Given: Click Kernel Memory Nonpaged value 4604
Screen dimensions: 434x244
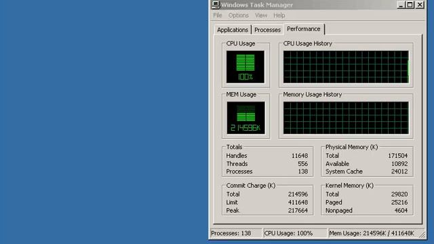Looking at the screenshot, I should pos(401,211).
